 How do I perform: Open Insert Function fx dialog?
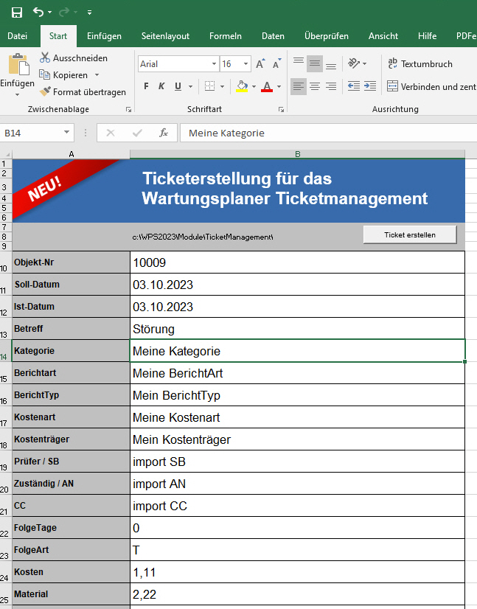tap(164, 133)
